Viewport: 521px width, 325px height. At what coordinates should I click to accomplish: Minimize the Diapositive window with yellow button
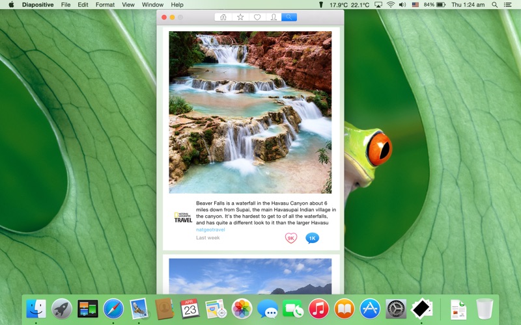[172, 18]
